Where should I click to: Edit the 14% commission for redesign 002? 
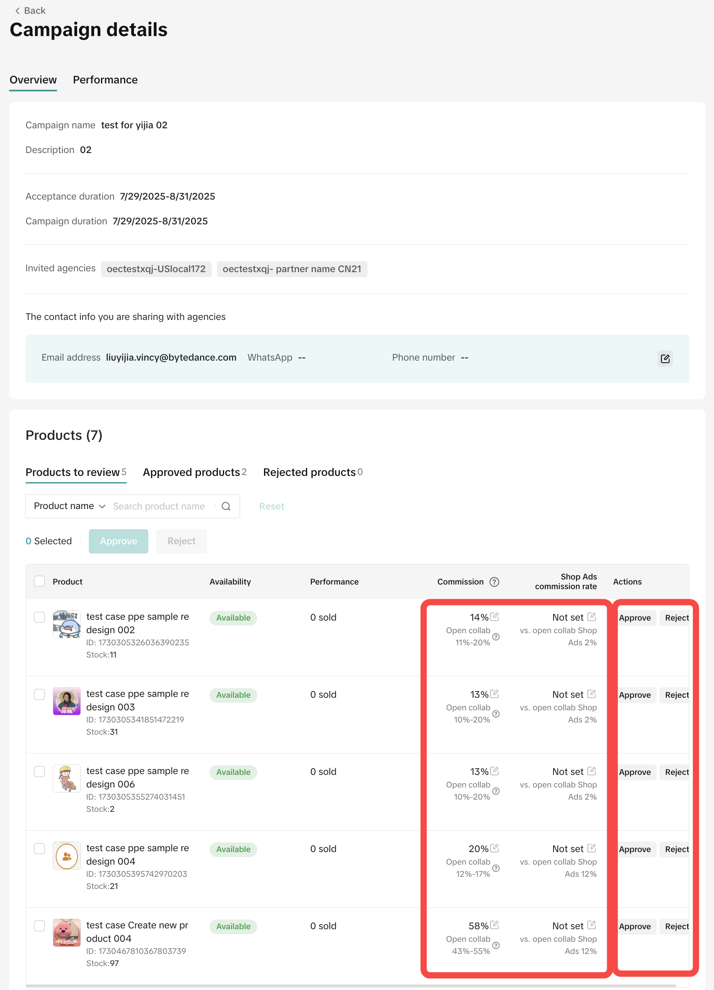[x=494, y=617]
